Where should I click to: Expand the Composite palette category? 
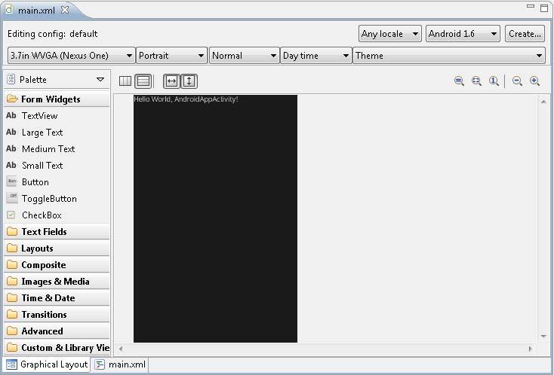57,265
